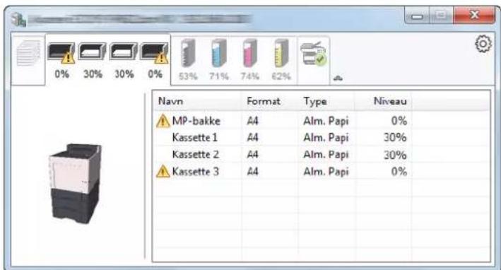The height and width of the screenshot is (270, 501).
Task: Click the 0% level of Kassette 3
Action: point(399,172)
